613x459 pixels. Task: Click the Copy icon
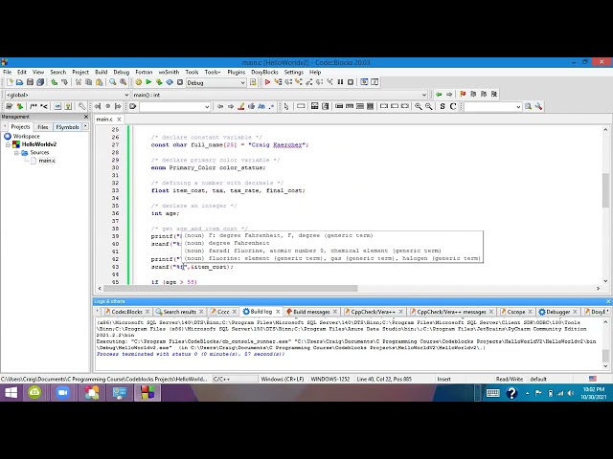click(89, 82)
